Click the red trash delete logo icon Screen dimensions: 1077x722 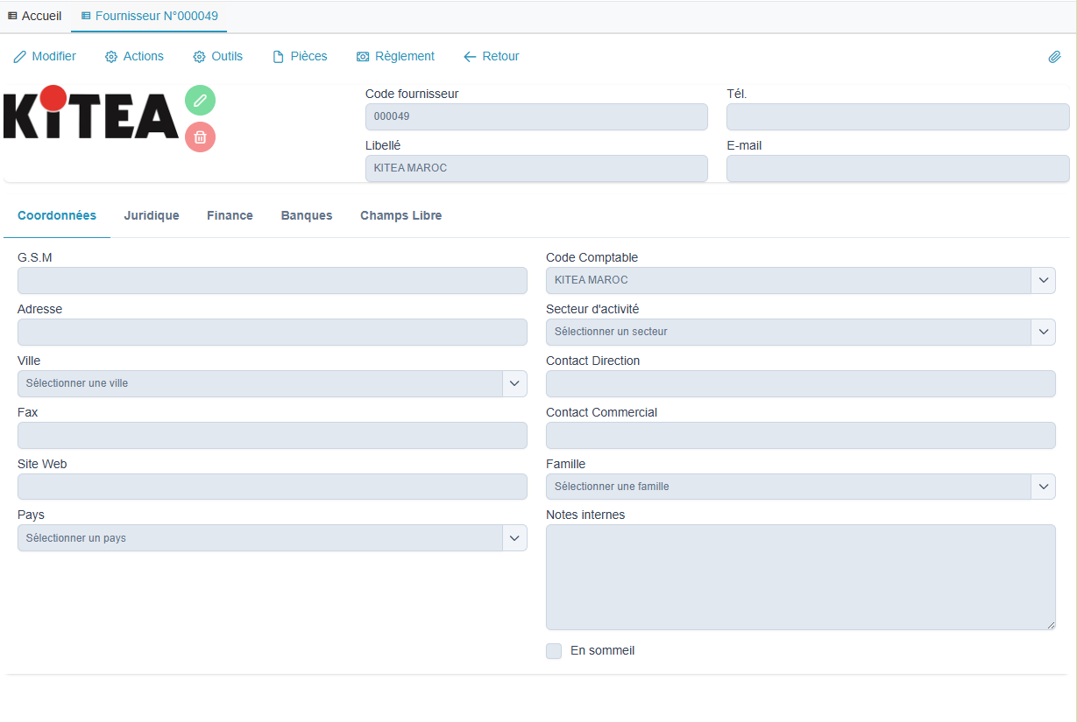(x=200, y=137)
